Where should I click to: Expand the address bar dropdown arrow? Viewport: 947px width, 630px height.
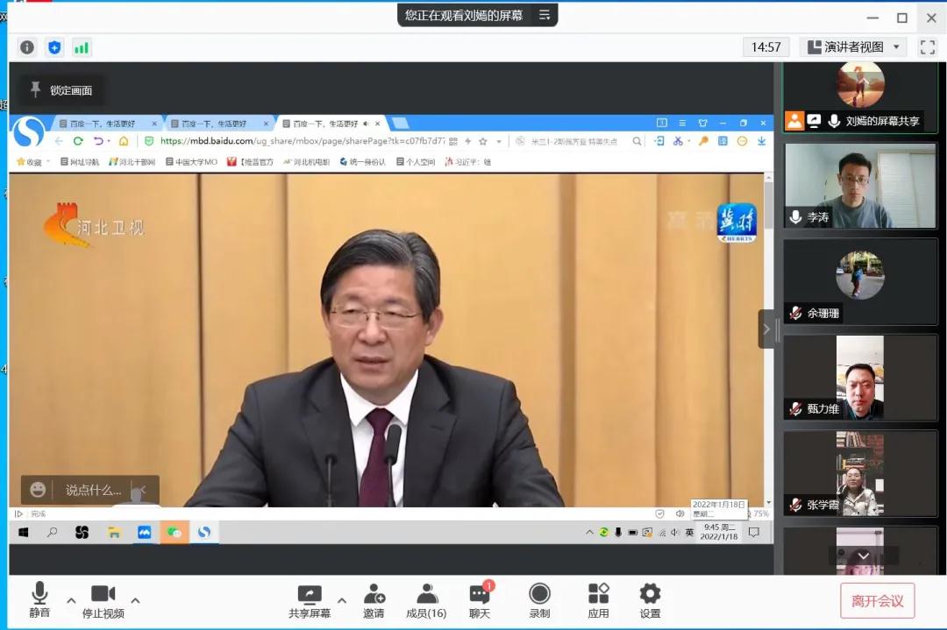499,142
